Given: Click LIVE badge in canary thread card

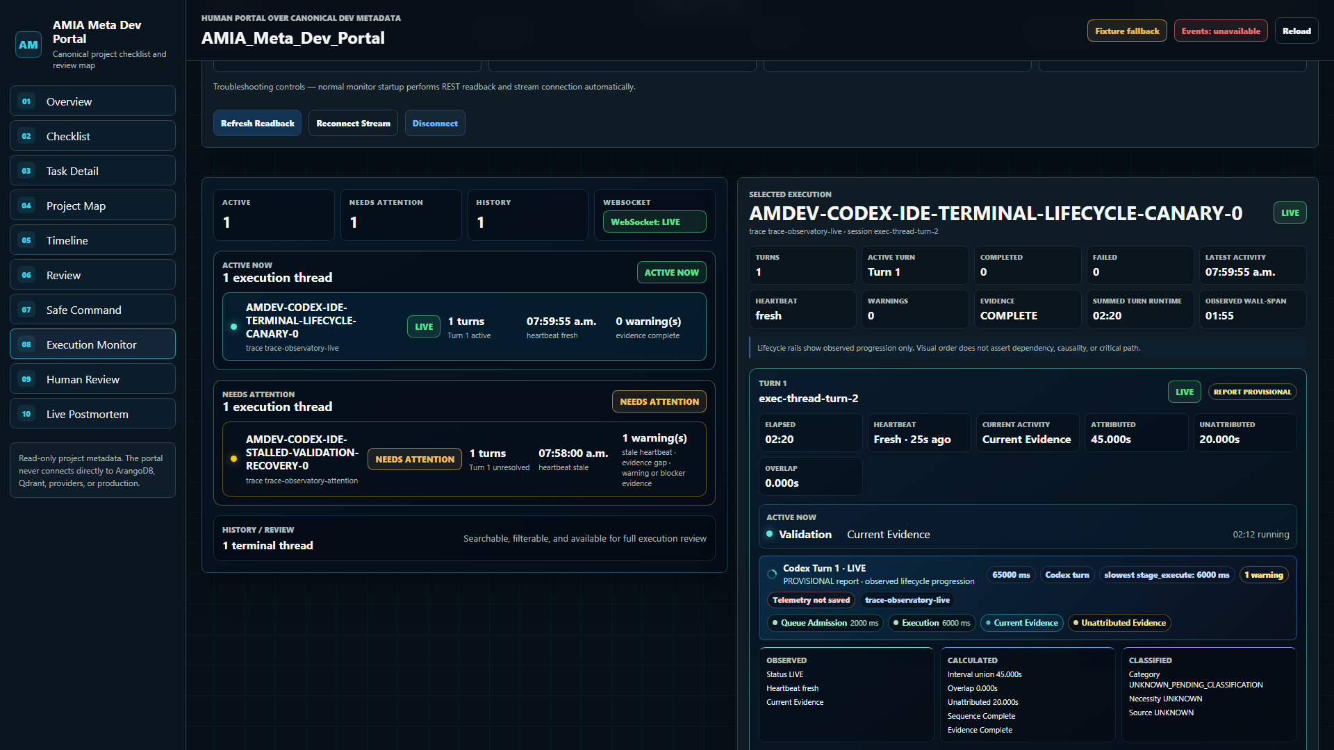Looking at the screenshot, I should tap(424, 327).
